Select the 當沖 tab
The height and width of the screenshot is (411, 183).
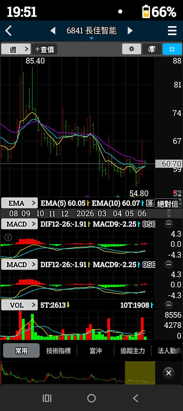[x=96, y=351]
